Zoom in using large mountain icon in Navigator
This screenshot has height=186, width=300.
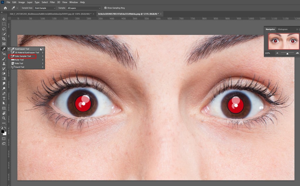pos(297,53)
